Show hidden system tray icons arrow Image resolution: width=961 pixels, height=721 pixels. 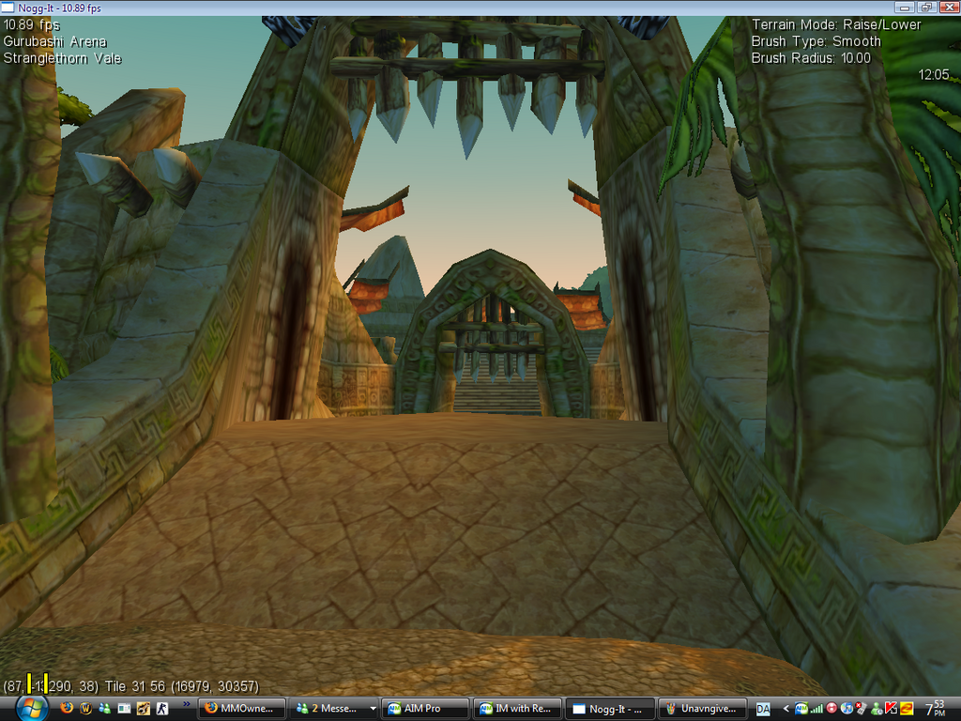(786, 709)
